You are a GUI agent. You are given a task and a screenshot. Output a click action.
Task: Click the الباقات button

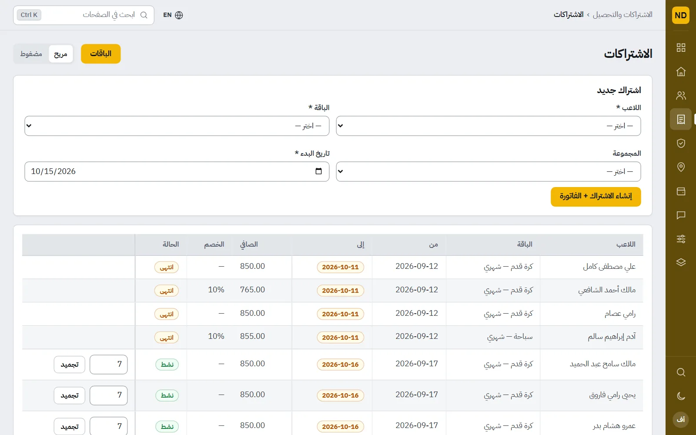point(101,54)
